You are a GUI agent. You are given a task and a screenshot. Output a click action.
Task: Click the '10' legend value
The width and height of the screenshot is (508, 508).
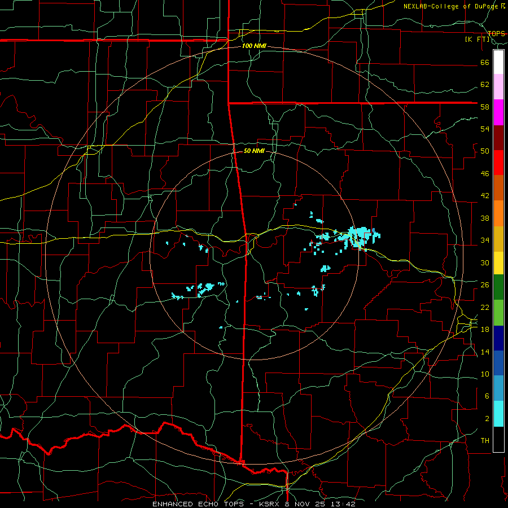485,374
